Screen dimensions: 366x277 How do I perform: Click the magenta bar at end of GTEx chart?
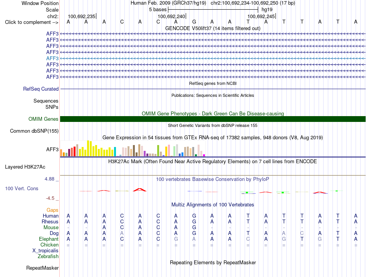pyautogui.click(x=204, y=155)
